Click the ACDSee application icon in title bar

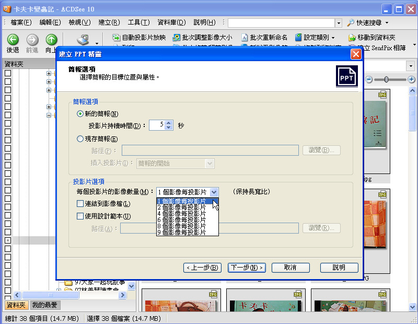click(x=7, y=9)
